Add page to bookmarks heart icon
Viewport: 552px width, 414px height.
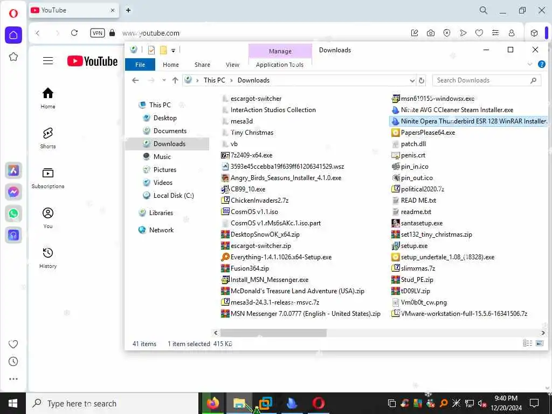tap(479, 33)
